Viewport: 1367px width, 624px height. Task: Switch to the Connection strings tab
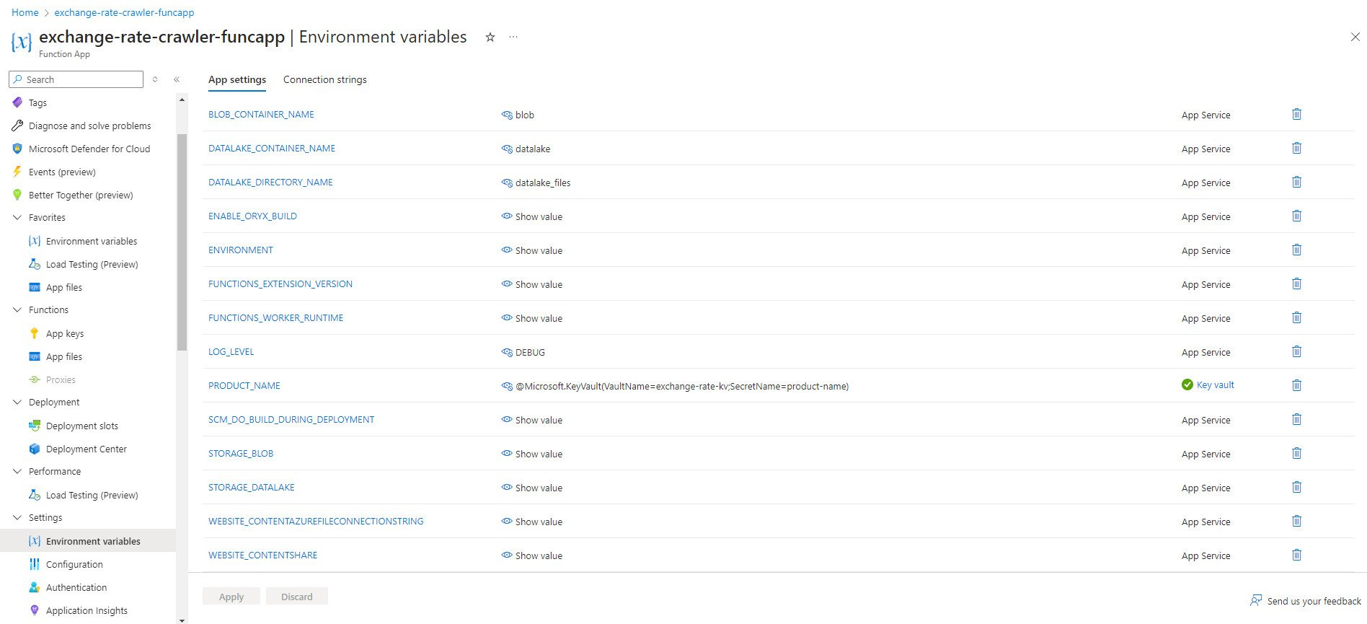point(325,79)
